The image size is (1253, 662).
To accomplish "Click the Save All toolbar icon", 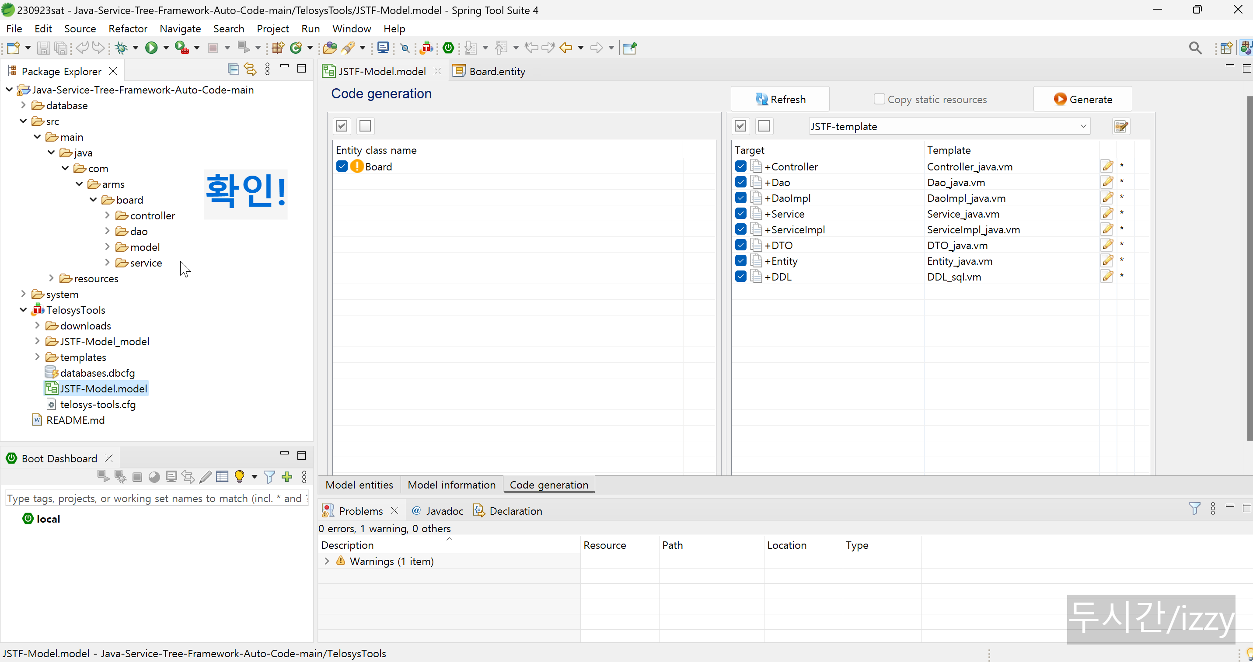I will 61,48.
